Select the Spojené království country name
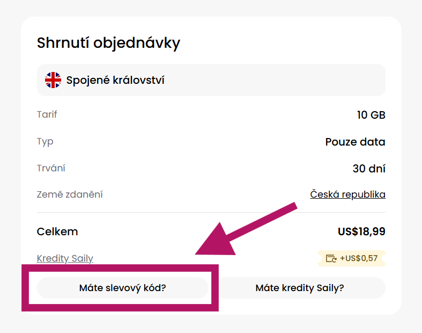Image resolution: width=422 pixels, height=333 pixels. pyautogui.click(x=115, y=81)
